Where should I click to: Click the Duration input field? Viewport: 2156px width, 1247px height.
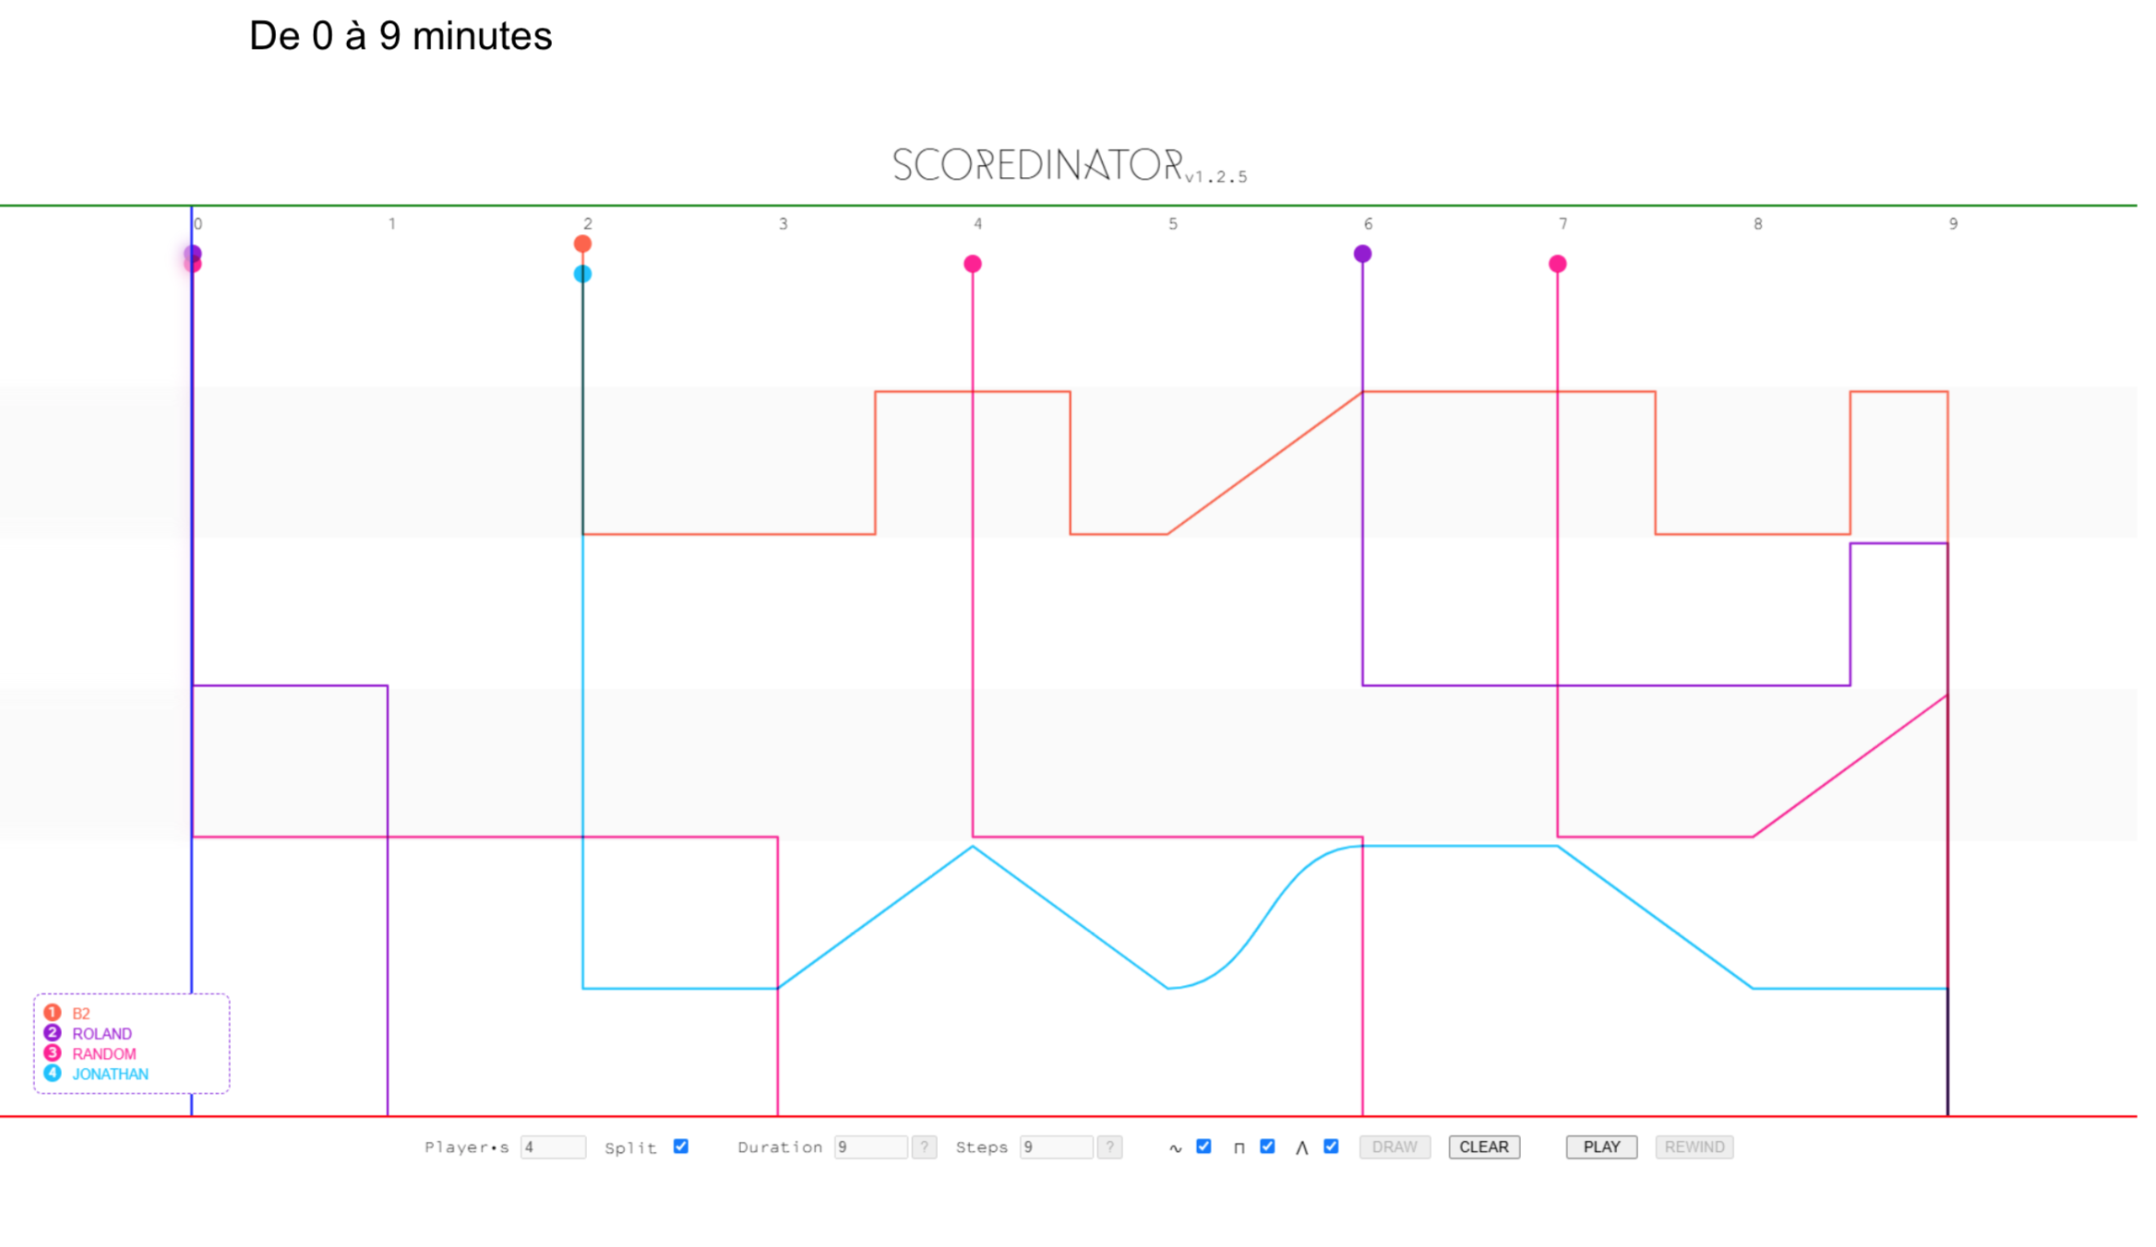[x=869, y=1146]
